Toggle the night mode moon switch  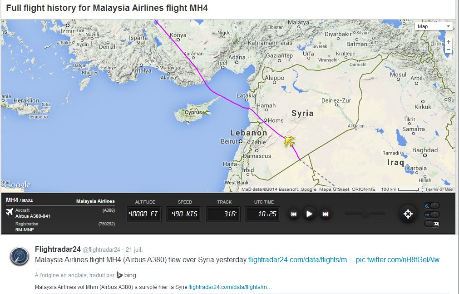pyautogui.click(x=432, y=205)
